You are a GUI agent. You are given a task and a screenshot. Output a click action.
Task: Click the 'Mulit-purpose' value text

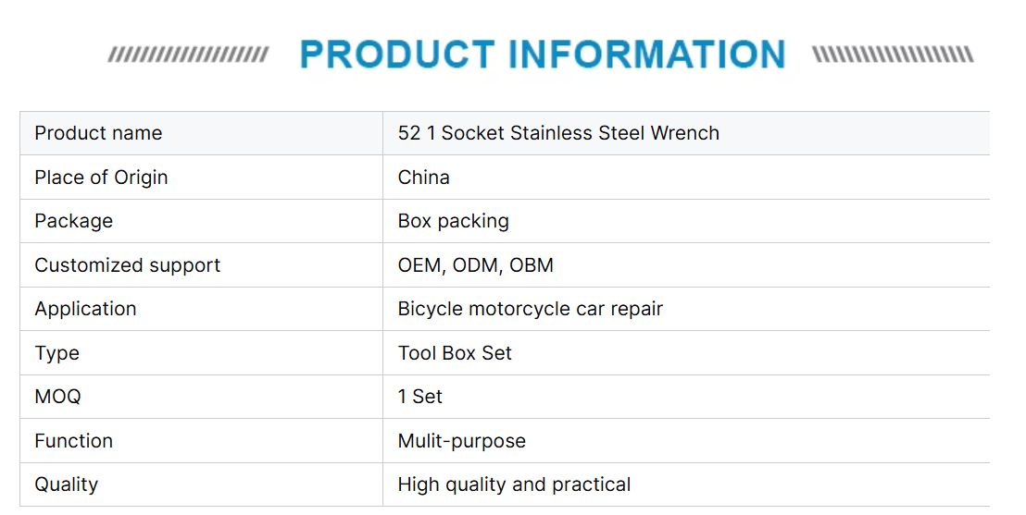[462, 441]
